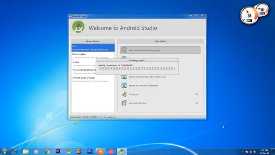
Task: Expand the Configure arrow
Action: (197, 94)
